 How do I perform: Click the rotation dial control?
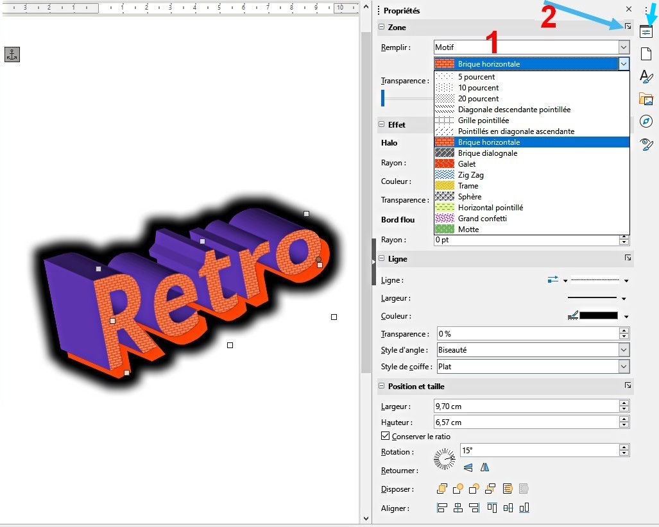pos(444,458)
